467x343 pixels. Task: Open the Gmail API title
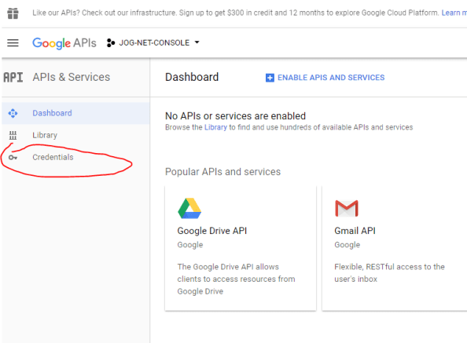tap(355, 231)
